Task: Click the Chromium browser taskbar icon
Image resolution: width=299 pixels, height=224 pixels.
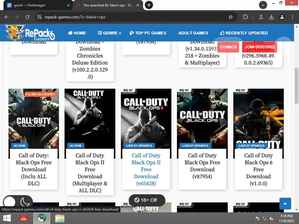Action: point(42,218)
